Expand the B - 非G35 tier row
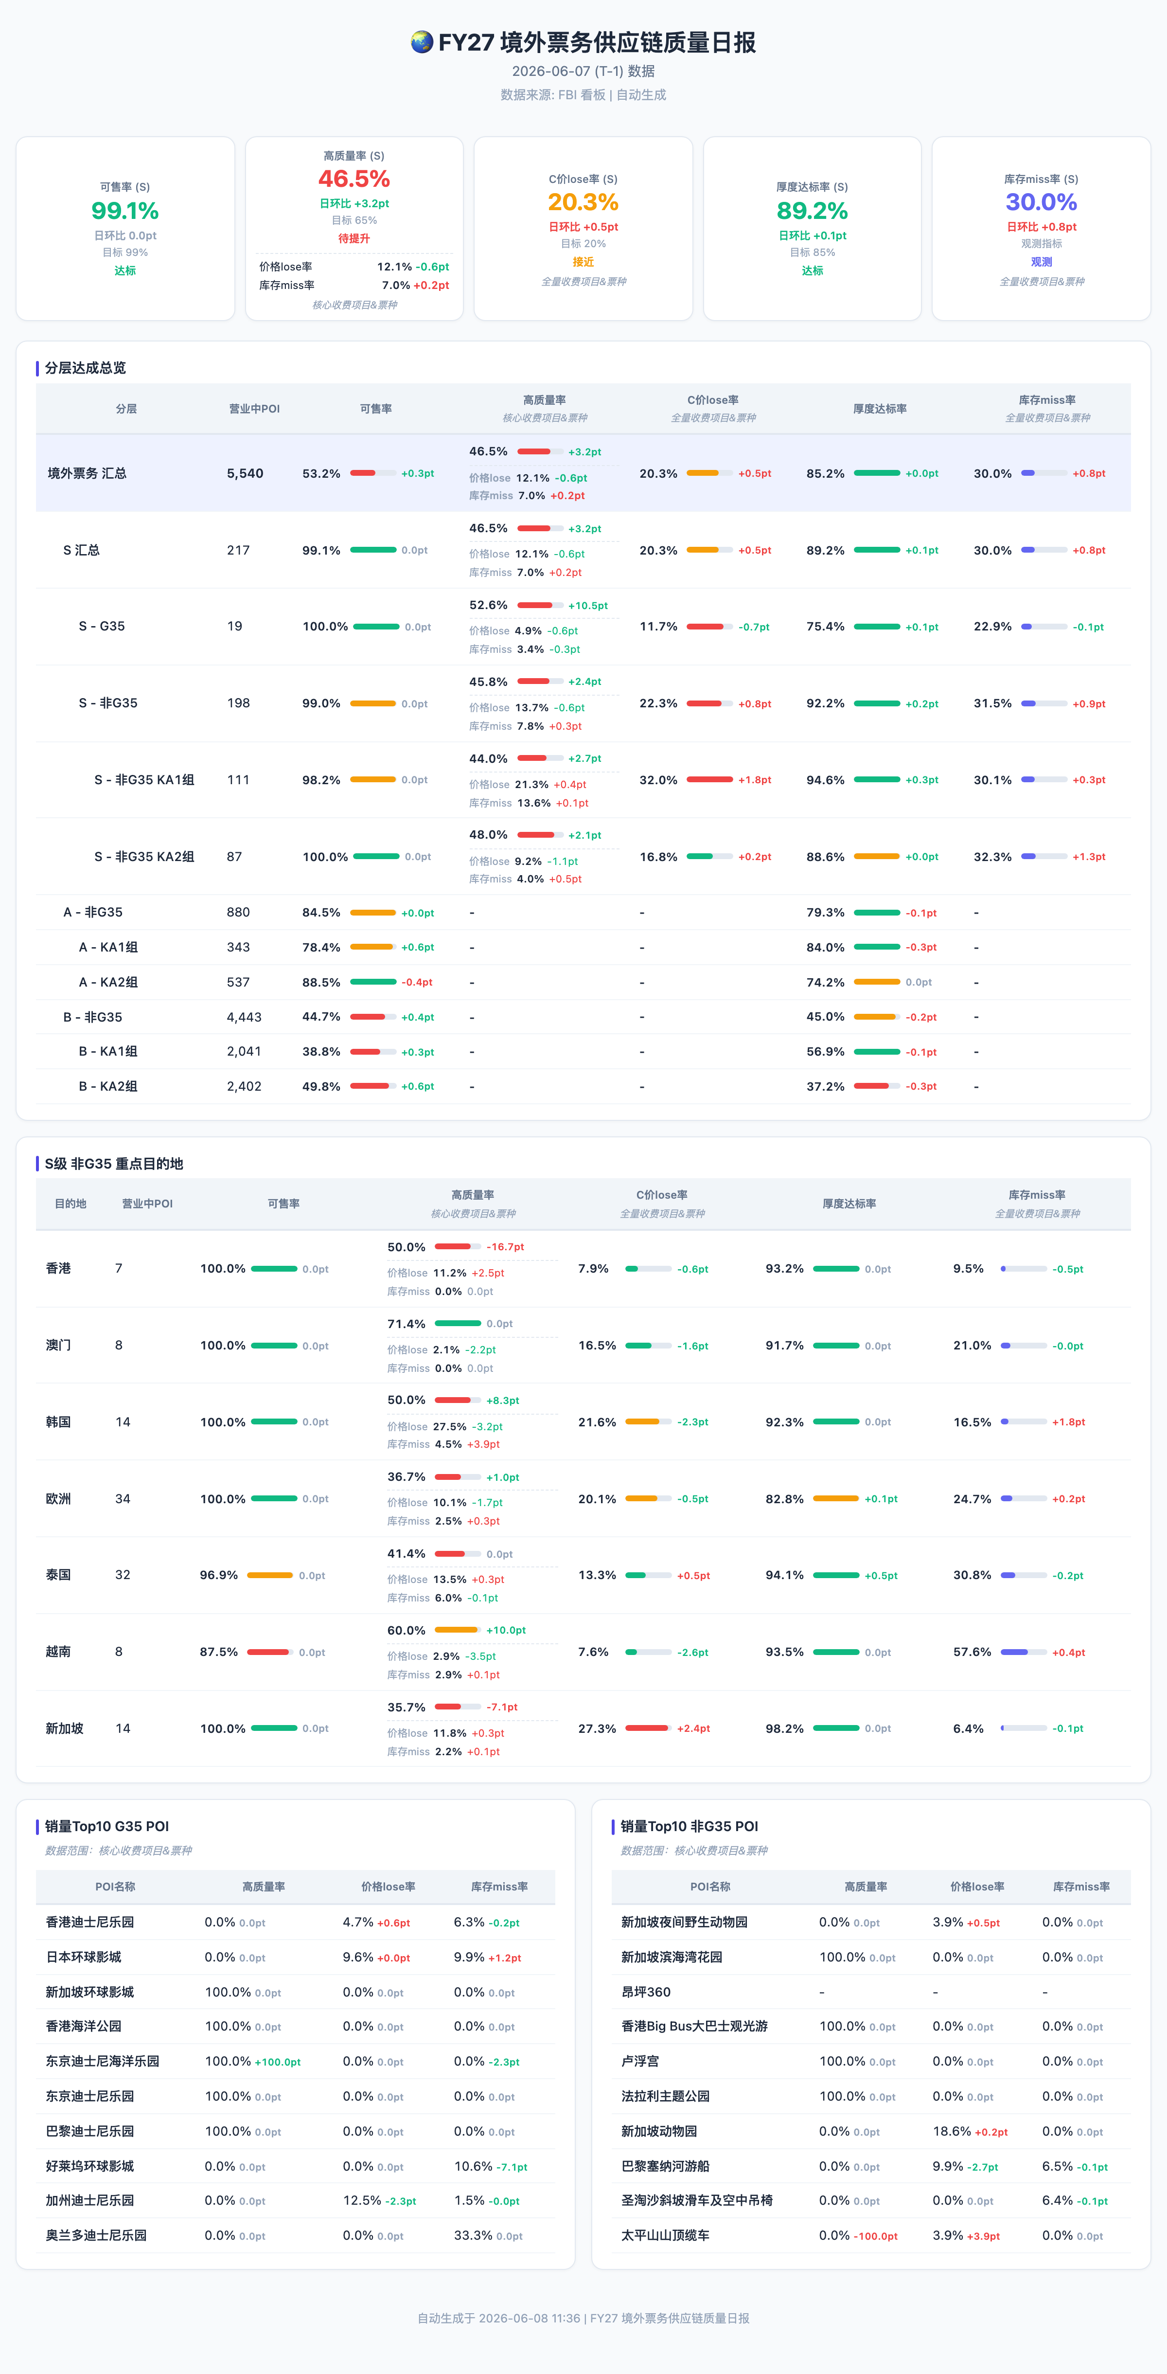The height and width of the screenshot is (2374, 1167). tap(583, 1017)
